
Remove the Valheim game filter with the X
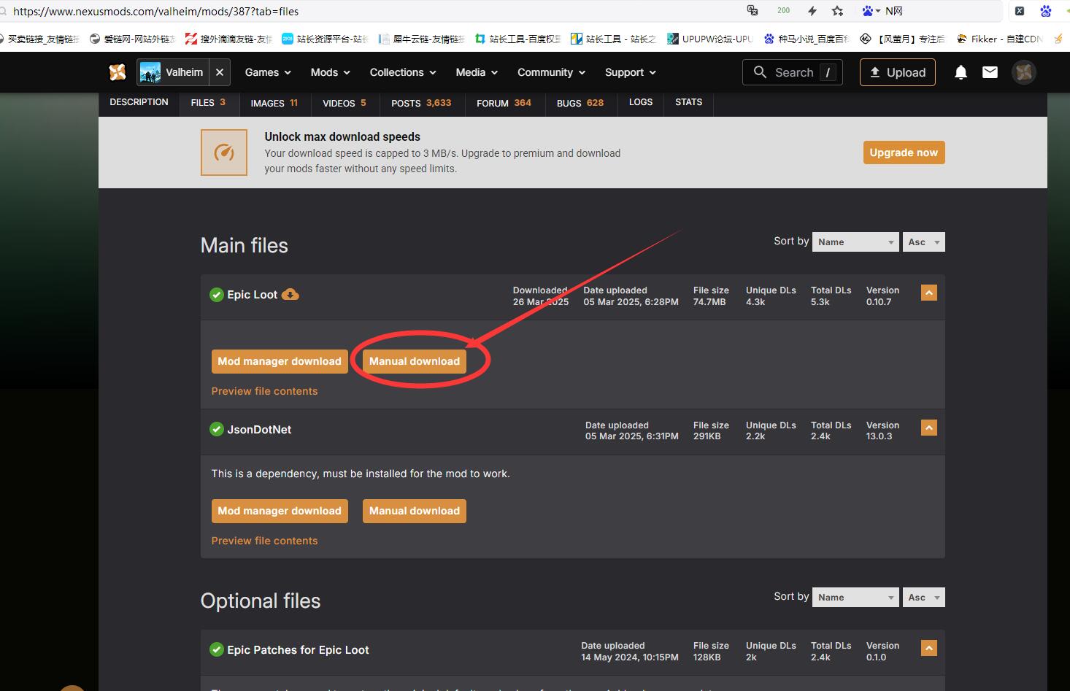coord(220,72)
